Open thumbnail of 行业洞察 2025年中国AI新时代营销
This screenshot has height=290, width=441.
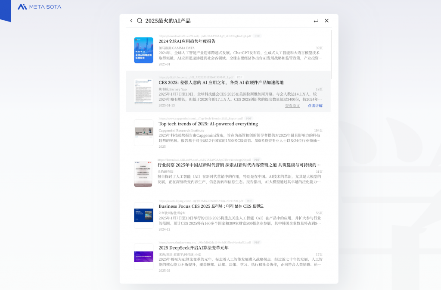[143, 174]
